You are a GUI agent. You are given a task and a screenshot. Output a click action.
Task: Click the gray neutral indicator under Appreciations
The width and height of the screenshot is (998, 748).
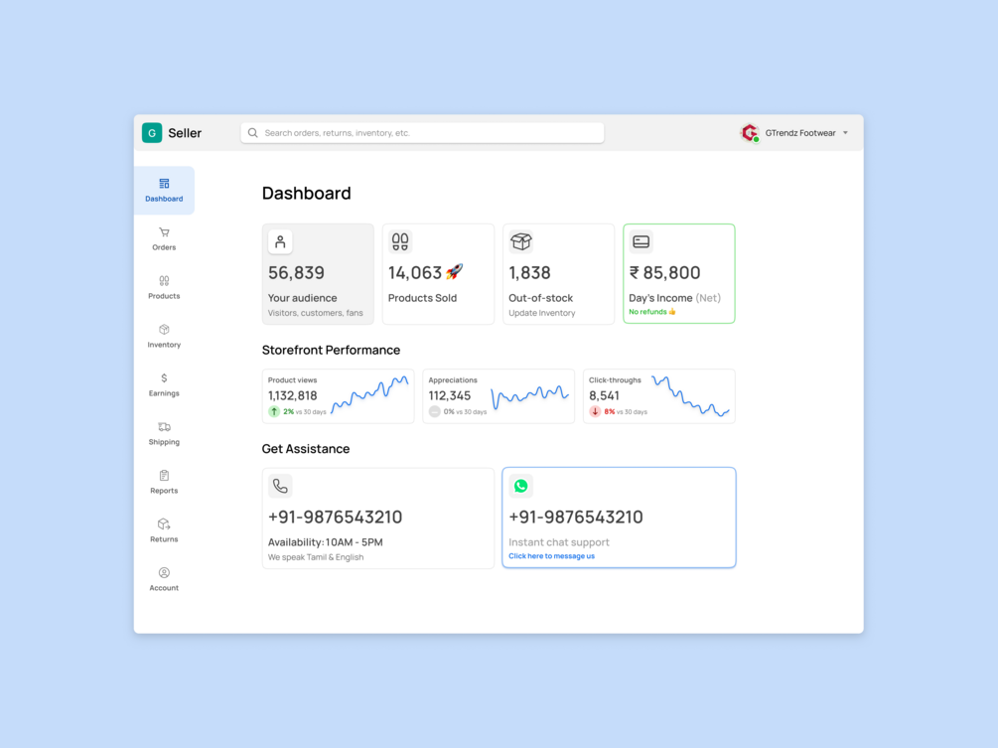tap(434, 412)
